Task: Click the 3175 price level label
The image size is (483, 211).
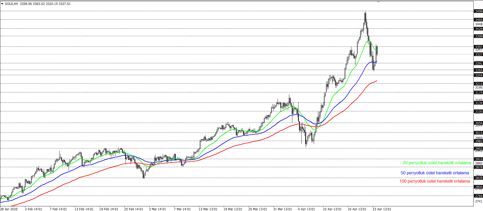Action: [478, 92]
